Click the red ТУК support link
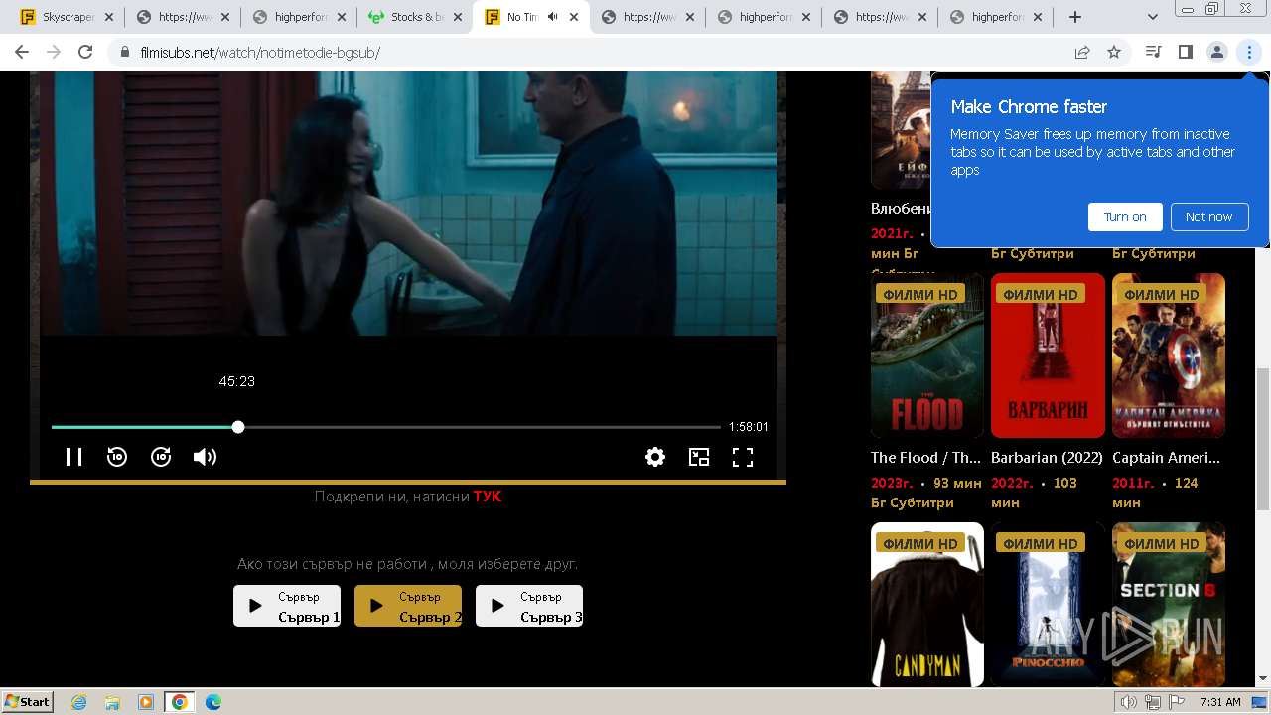 [x=488, y=497]
